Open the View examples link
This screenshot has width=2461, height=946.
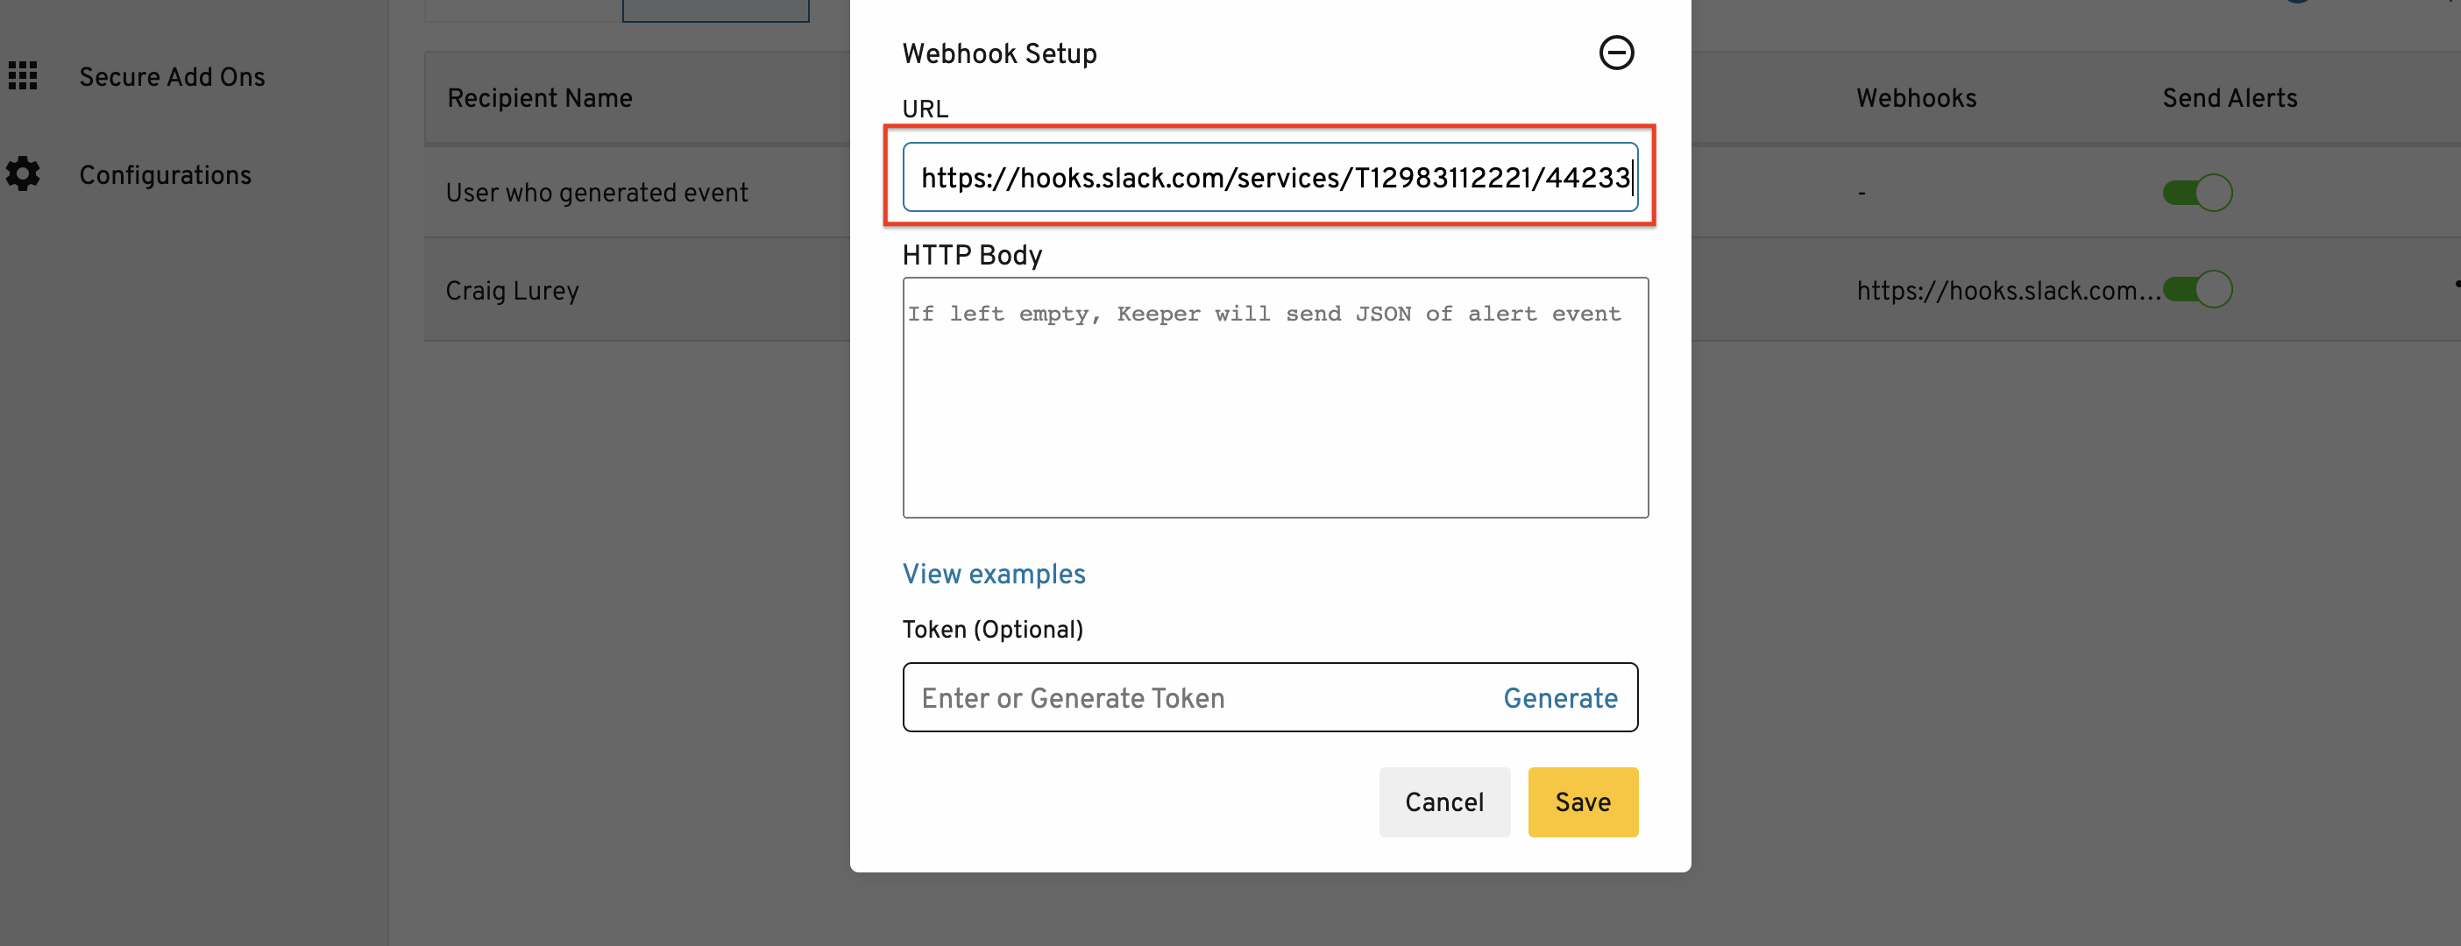click(x=994, y=574)
